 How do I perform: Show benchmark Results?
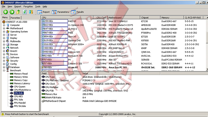point(77,12)
